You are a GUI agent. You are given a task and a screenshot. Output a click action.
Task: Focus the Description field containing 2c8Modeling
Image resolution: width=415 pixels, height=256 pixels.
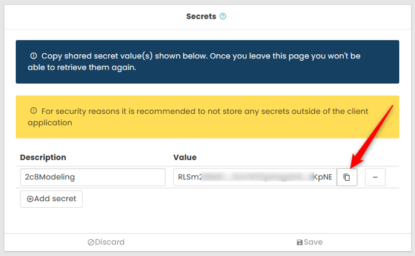(92, 177)
